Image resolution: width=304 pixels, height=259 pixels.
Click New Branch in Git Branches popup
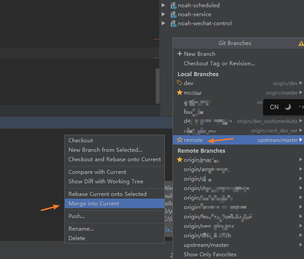[238, 54]
